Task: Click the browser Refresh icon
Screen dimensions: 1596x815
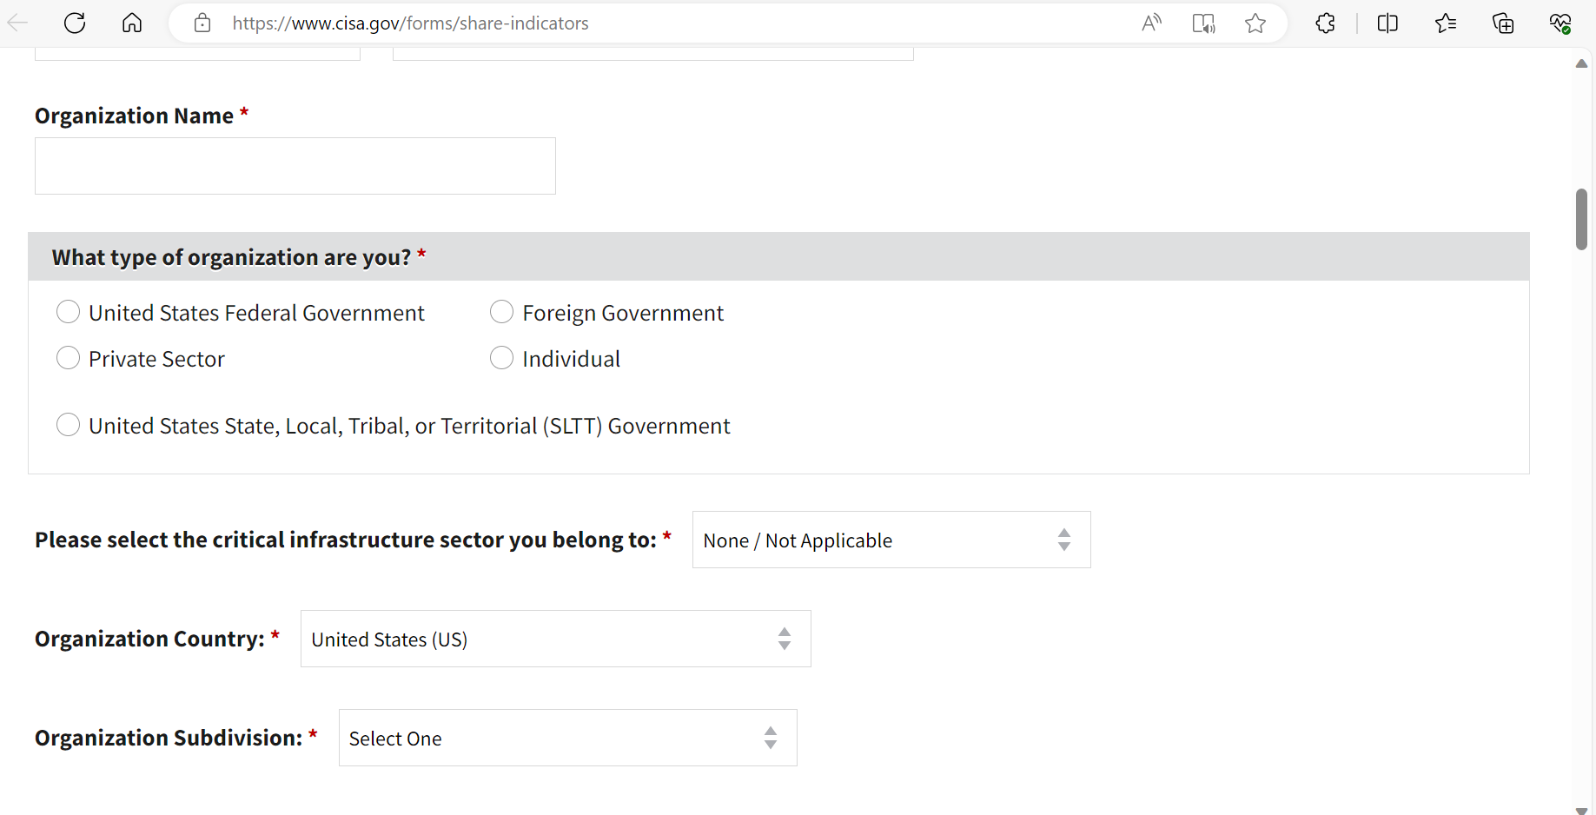Action: tap(75, 23)
